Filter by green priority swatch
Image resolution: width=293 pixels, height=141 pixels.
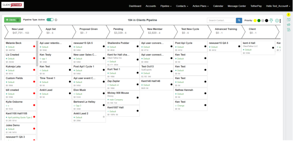click(x=259, y=20)
